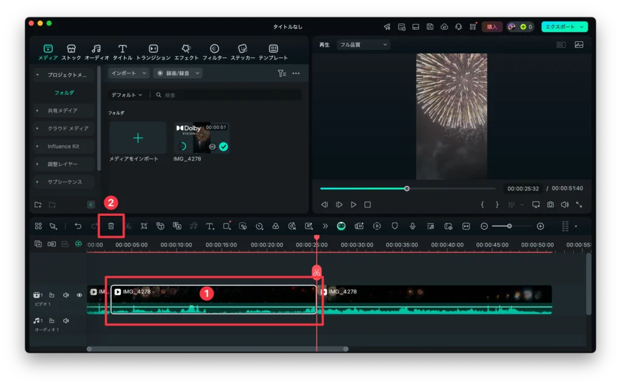Click the zoom in plus icon on timeline
The height and width of the screenshot is (386, 621).
point(540,226)
